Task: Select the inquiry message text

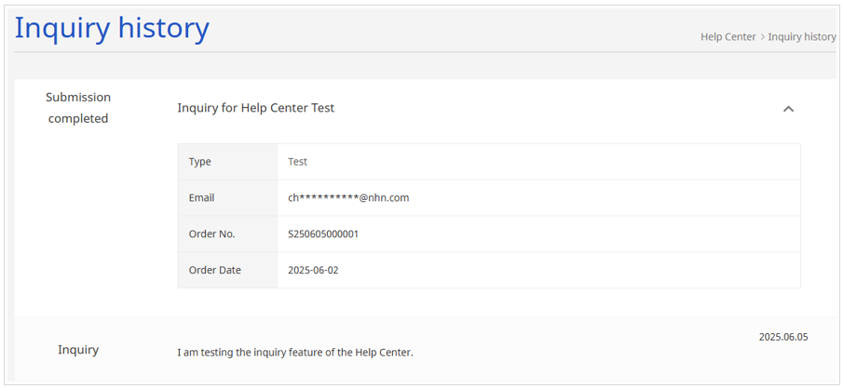Action: click(x=295, y=353)
